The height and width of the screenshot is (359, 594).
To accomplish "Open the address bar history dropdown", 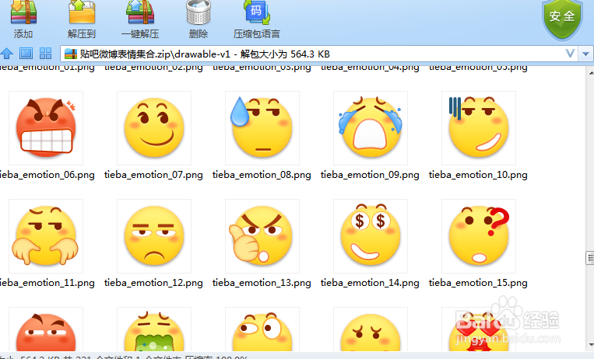I will (585, 54).
